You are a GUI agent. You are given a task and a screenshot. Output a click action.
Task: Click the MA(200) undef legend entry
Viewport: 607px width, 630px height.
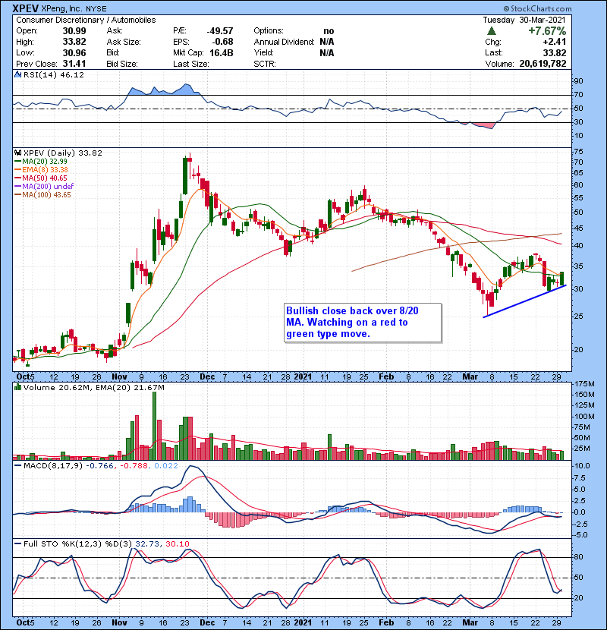[44, 186]
